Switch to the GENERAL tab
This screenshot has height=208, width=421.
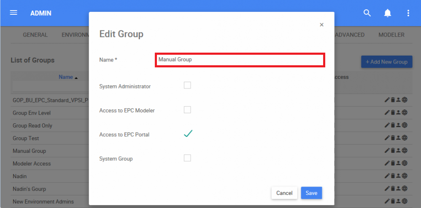(35, 35)
